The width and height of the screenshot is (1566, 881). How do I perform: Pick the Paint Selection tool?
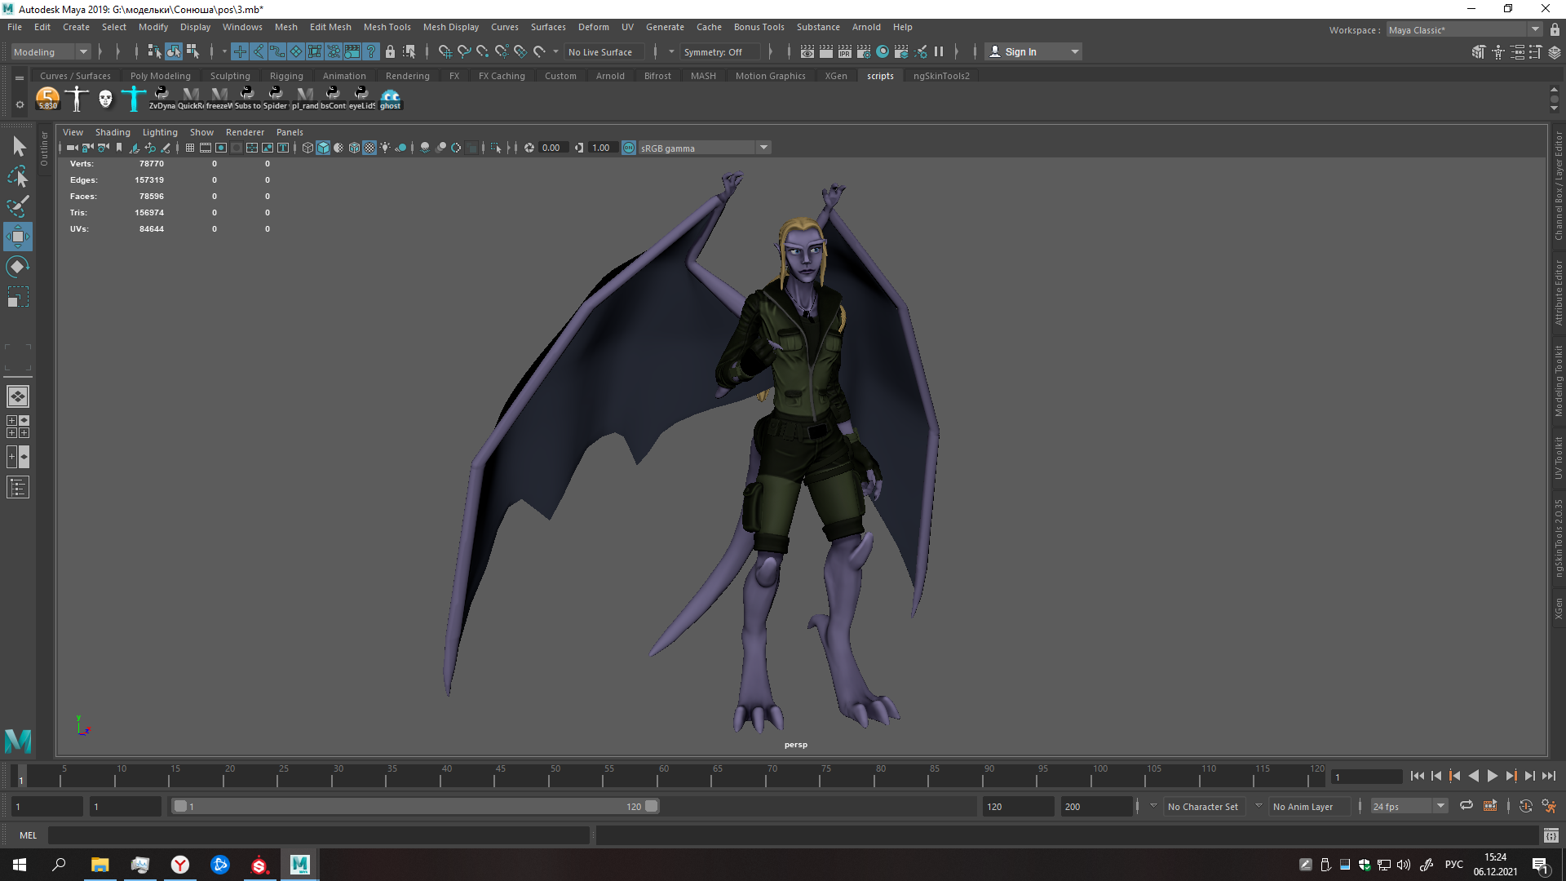pos(17,206)
